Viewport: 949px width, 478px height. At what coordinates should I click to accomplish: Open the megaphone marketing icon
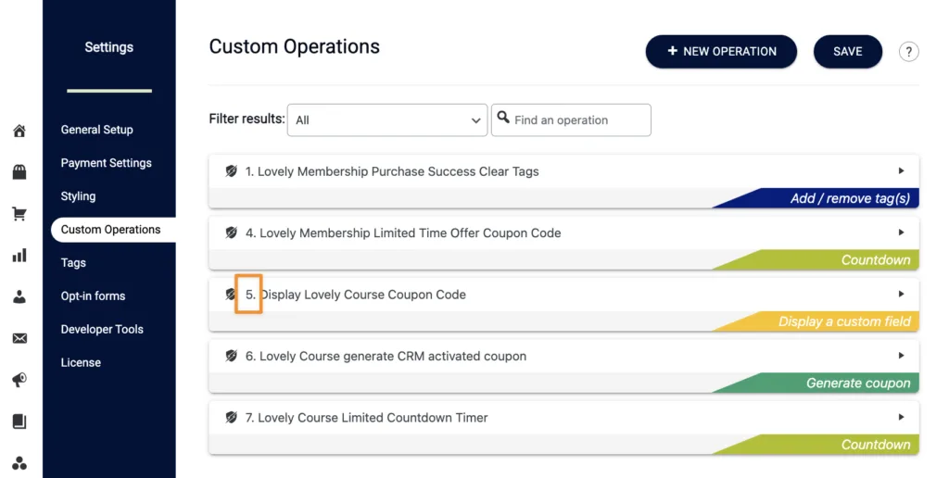tap(19, 380)
